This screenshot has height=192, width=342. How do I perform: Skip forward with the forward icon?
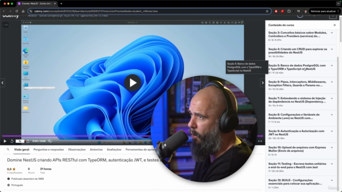pyautogui.click(x=28, y=141)
